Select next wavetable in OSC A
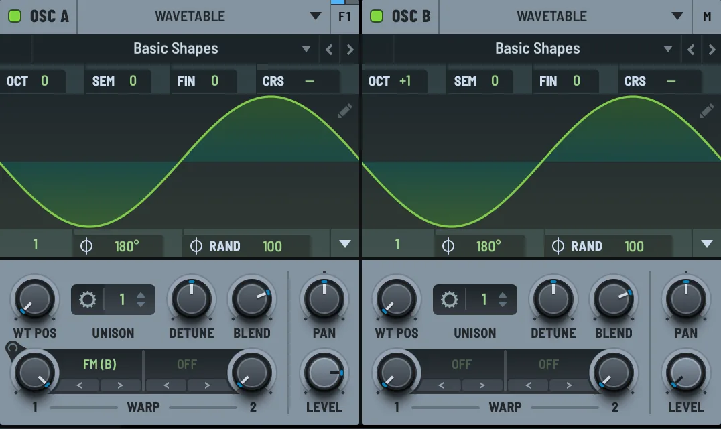Viewport: 721px width, 429px height. (350, 49)
